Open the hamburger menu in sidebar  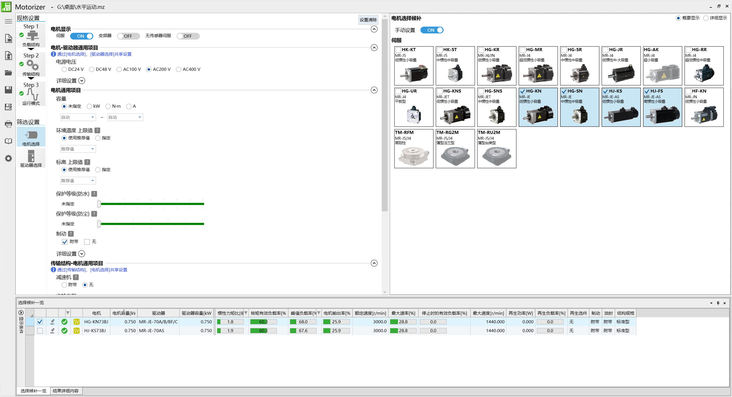tap(9, 21)
